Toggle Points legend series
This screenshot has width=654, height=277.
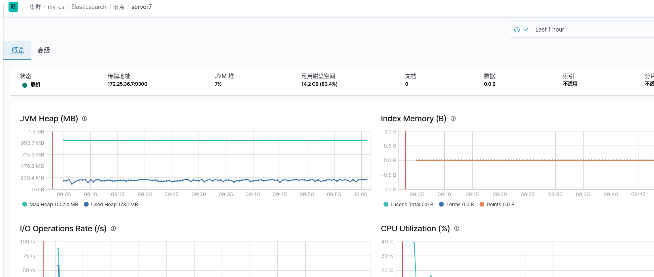[497, 205]
